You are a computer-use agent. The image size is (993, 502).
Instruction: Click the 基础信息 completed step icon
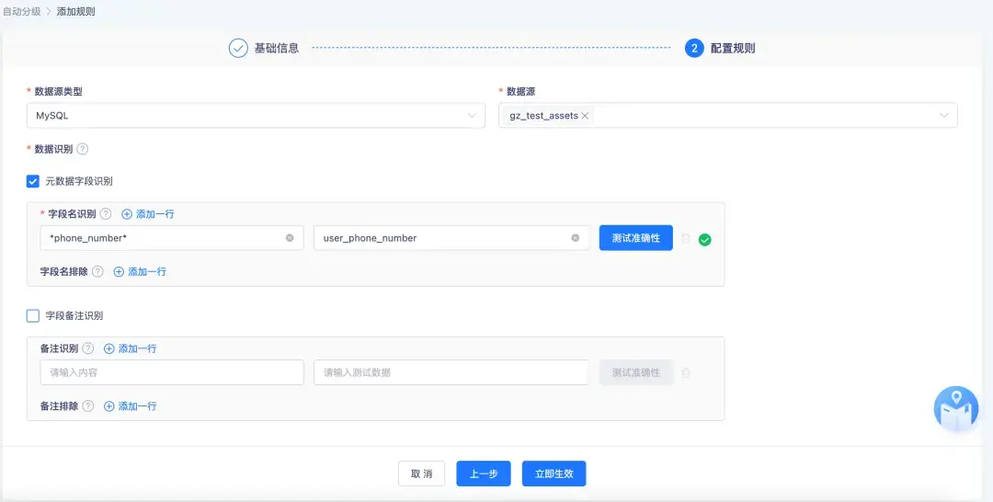click(x=238, y=48)
